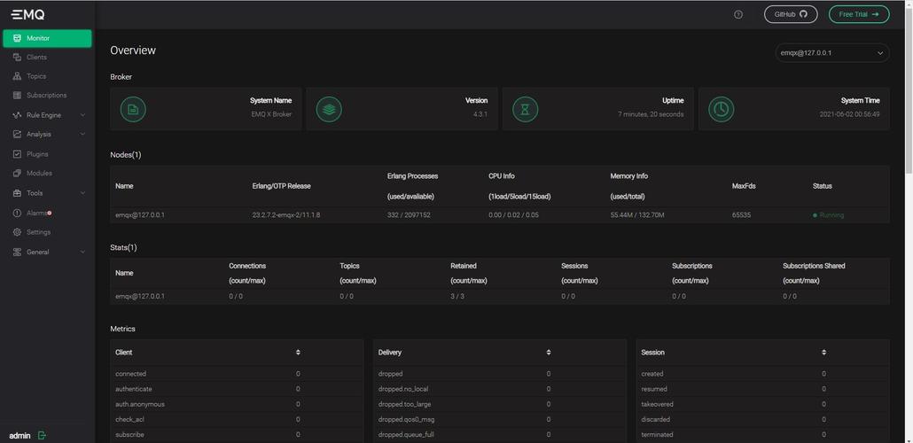This screenshot has height=443, width=913.
Task: Expand the Analysis menu chevron
Action: (x=82, y=135)
